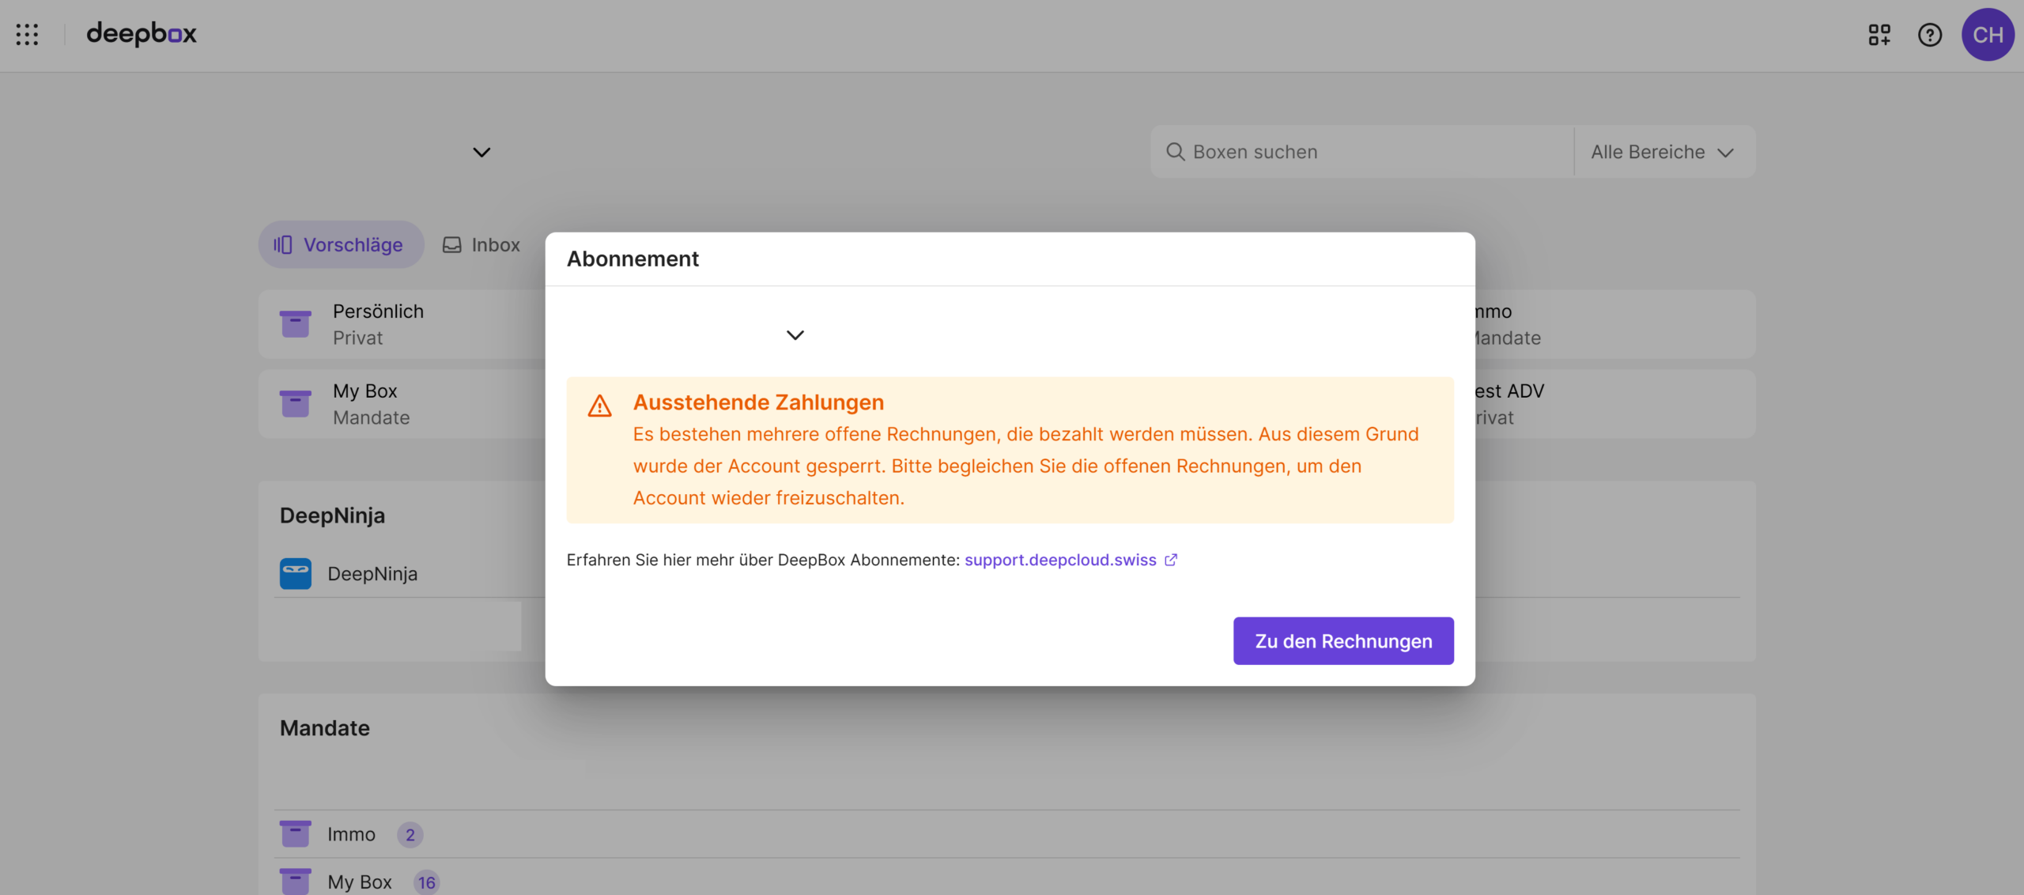Open the add apps icon
Screen dimensions: 2024x895
tap(1879, 35)
